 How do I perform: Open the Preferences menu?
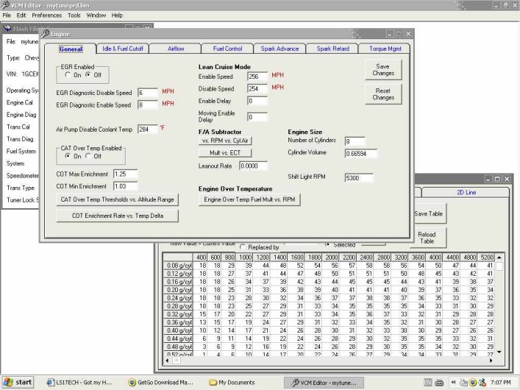(47, 15)
